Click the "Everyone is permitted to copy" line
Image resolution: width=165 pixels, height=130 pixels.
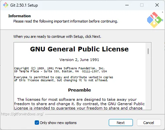63,77
